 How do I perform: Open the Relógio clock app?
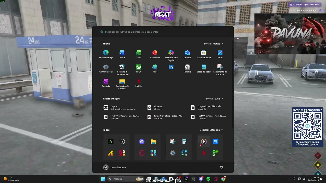[187, 69]
